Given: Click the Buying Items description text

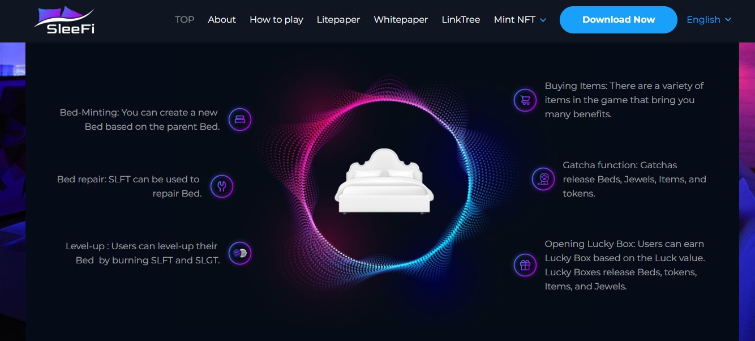Looking at the screenshot, I should pos(624,100).
